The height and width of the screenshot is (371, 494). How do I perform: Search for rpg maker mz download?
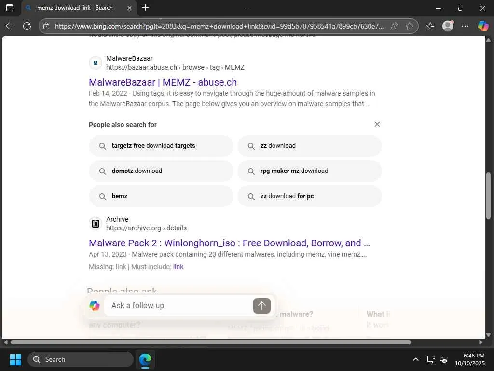(310, 171)
